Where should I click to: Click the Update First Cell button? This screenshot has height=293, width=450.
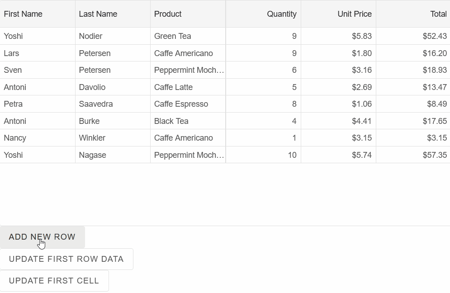[54, 281]
